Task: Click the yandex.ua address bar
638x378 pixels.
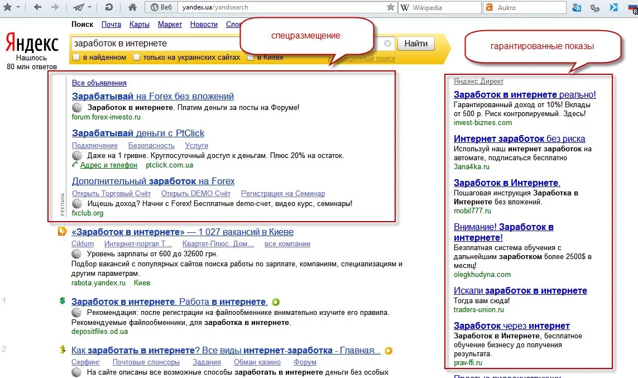Action: click(x=281, y=7)
